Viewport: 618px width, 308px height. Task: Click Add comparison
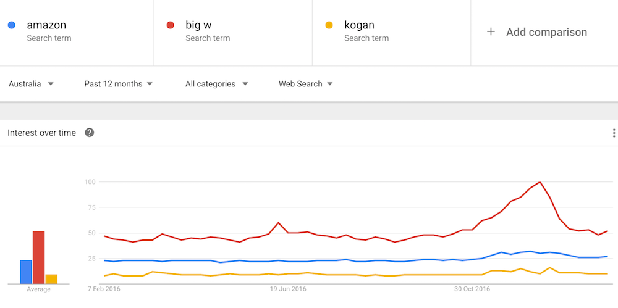[546, 32]
